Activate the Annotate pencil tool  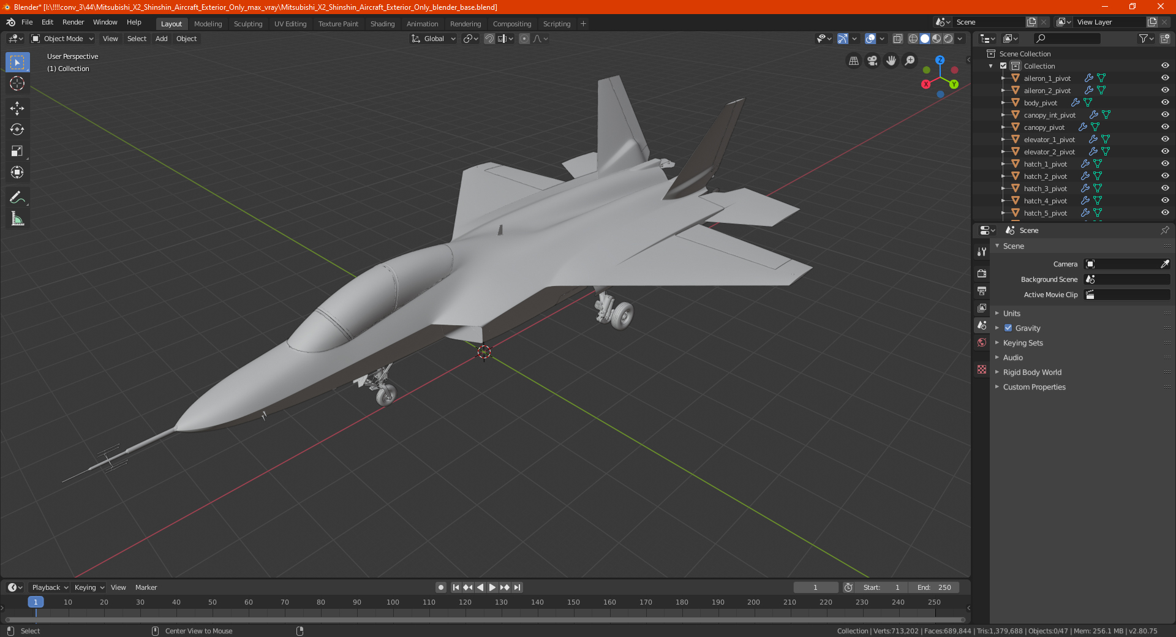[17, 197]
